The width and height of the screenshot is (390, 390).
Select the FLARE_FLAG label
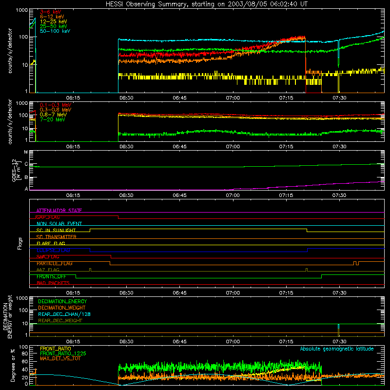click(51, 243)
